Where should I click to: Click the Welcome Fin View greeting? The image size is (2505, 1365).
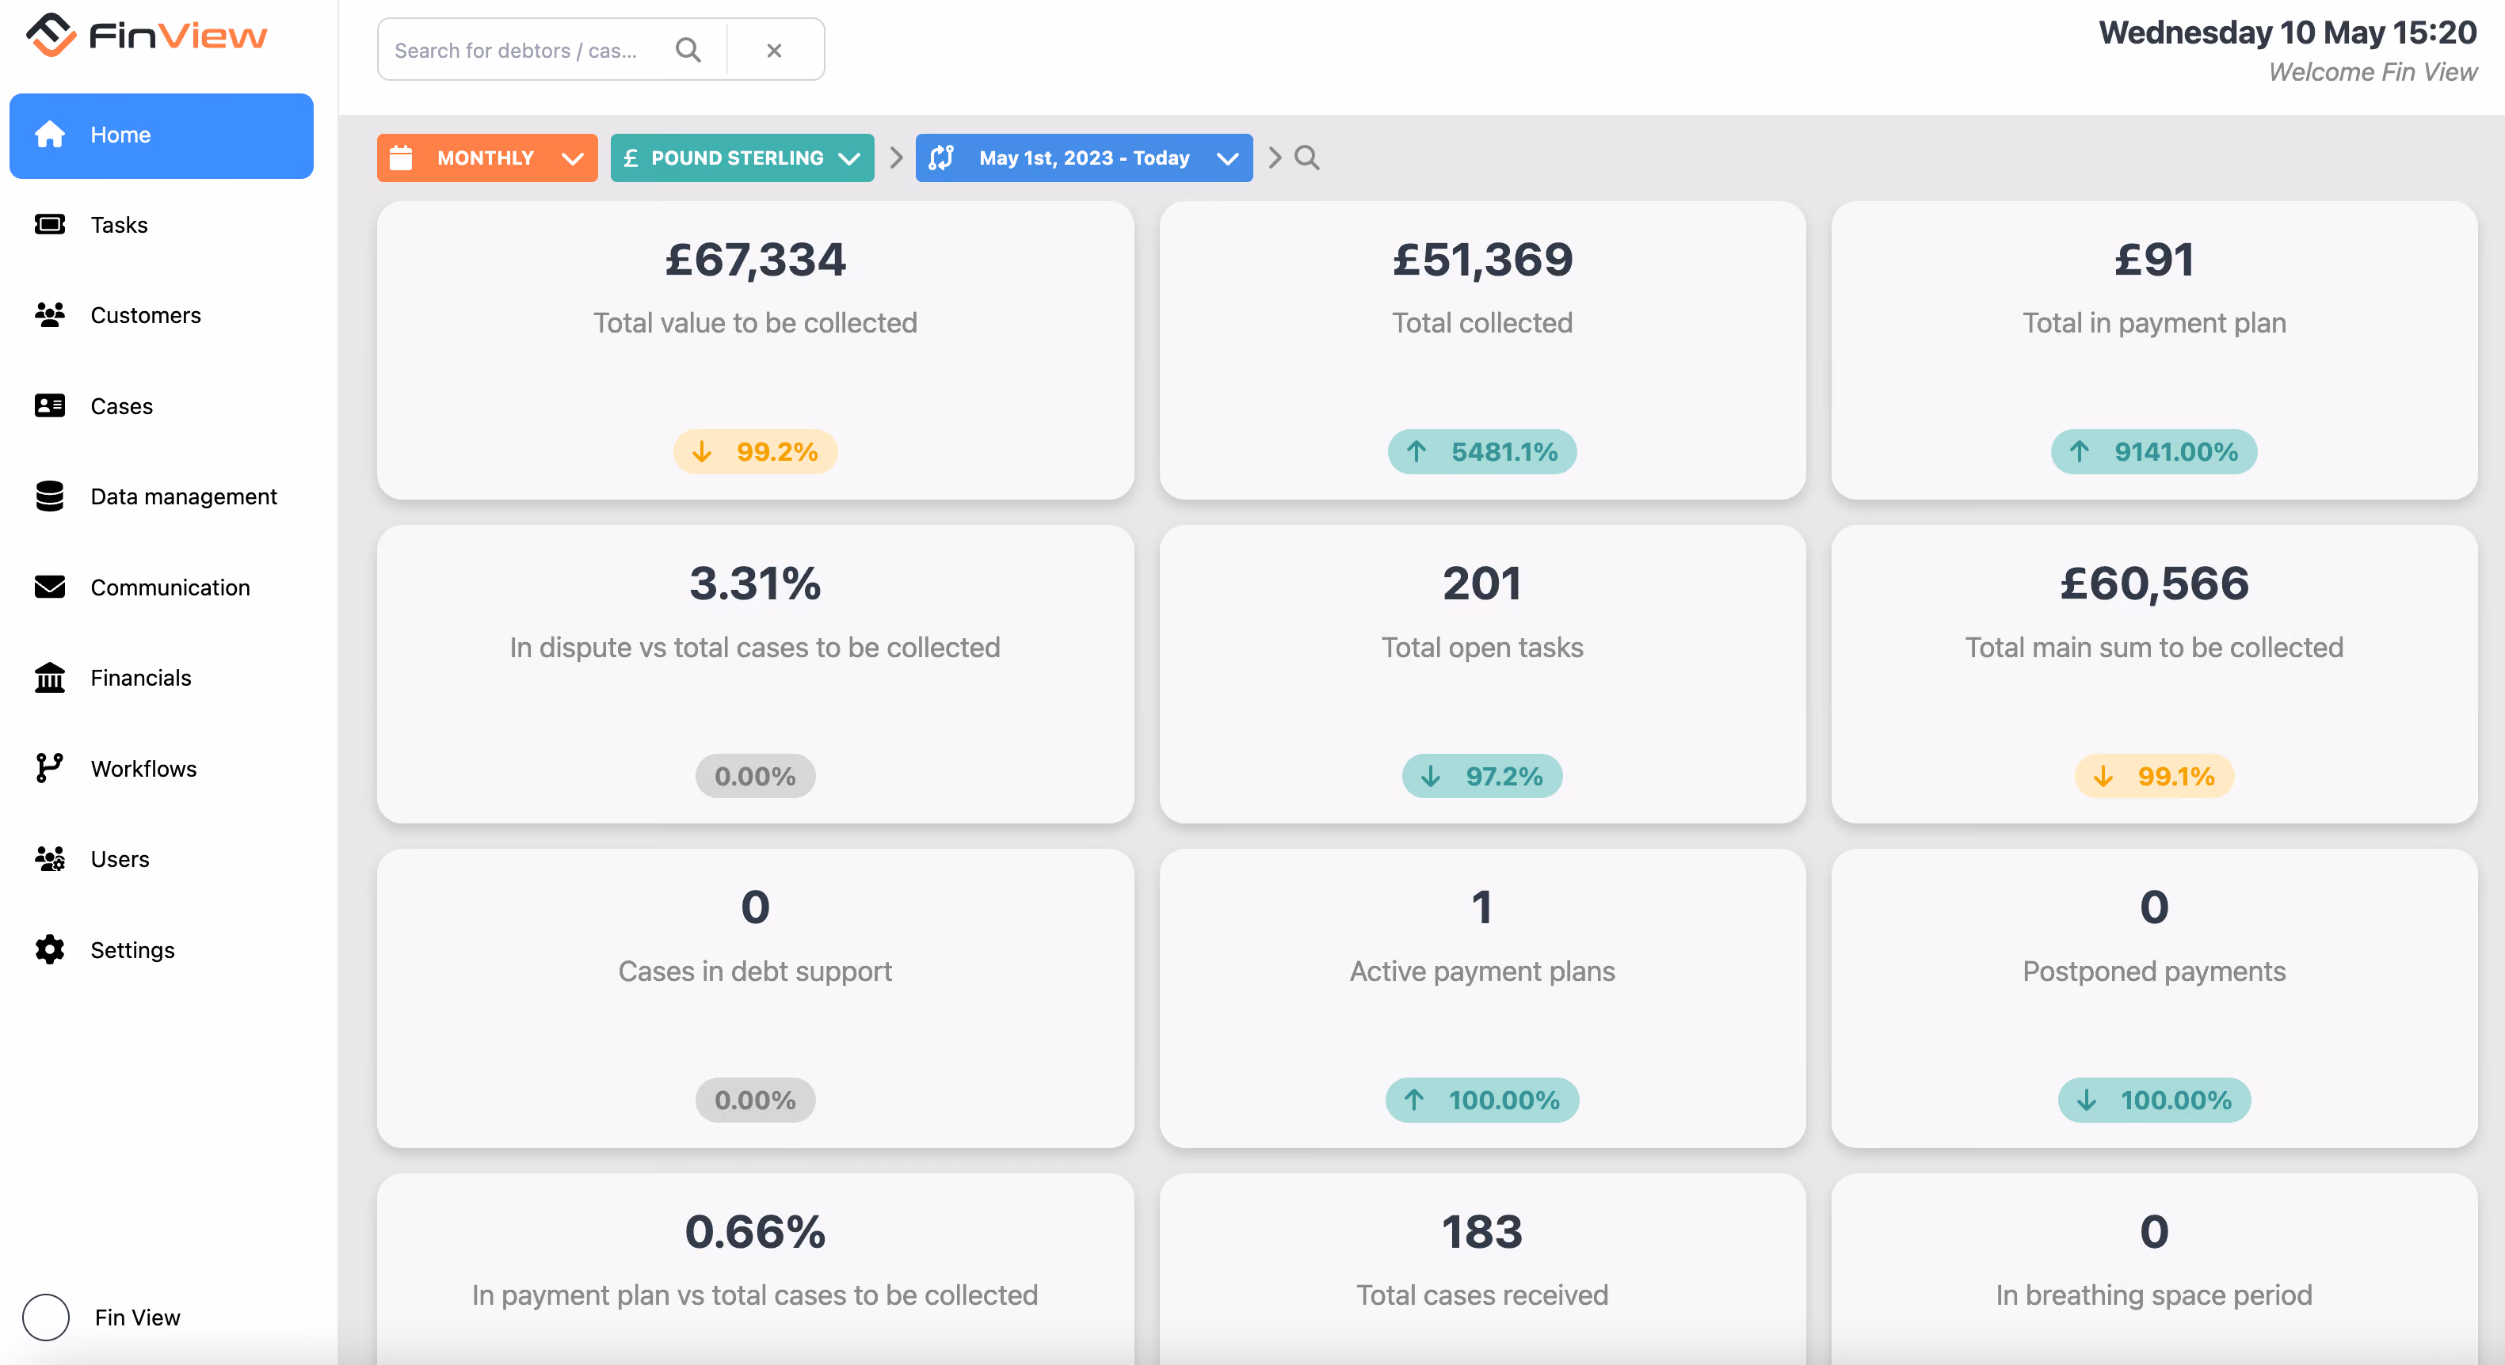(2373, 72)
